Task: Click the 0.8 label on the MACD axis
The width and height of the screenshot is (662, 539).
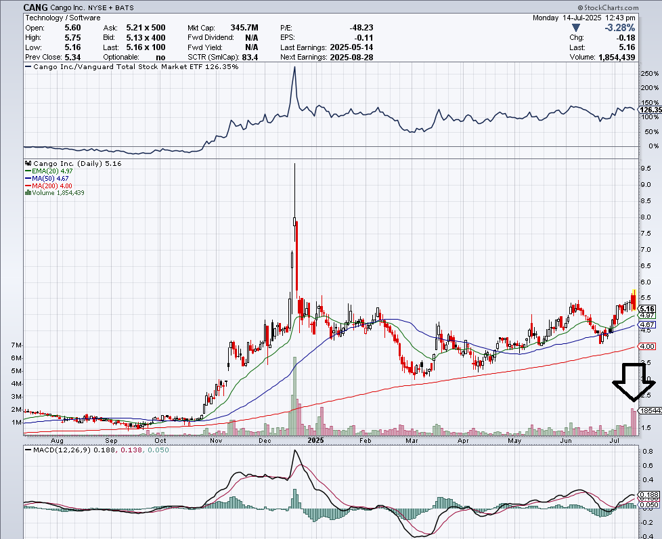Action: pos(648,451)
